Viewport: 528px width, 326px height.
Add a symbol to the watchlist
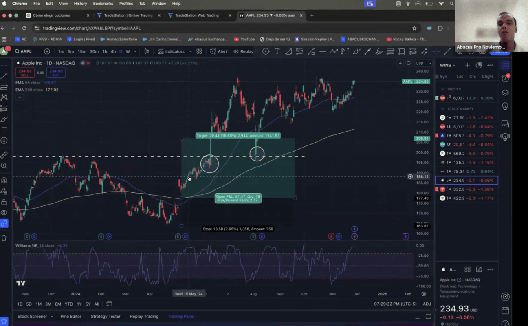coord(467,65)
